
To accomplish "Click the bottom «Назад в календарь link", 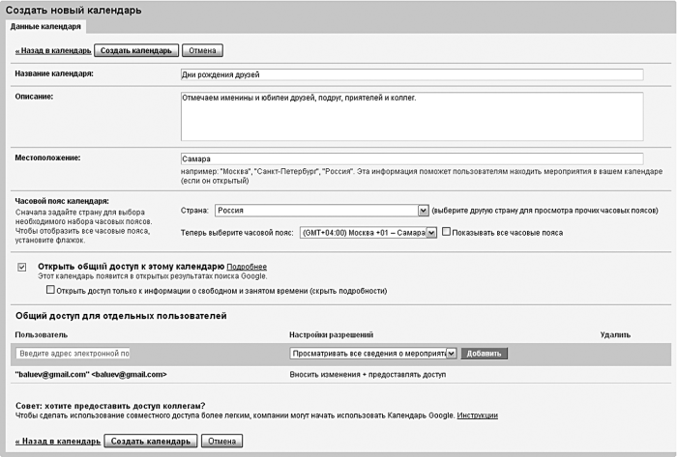I will point(57,441).
